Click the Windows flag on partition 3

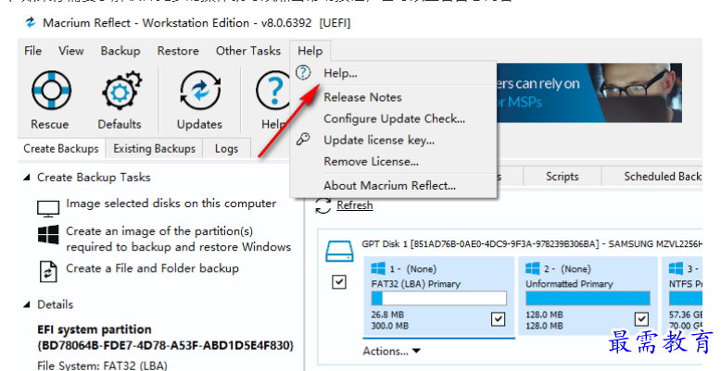676,268
